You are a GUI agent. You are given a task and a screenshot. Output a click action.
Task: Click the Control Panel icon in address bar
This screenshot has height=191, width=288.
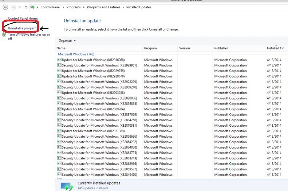click(x=32, y=7)
